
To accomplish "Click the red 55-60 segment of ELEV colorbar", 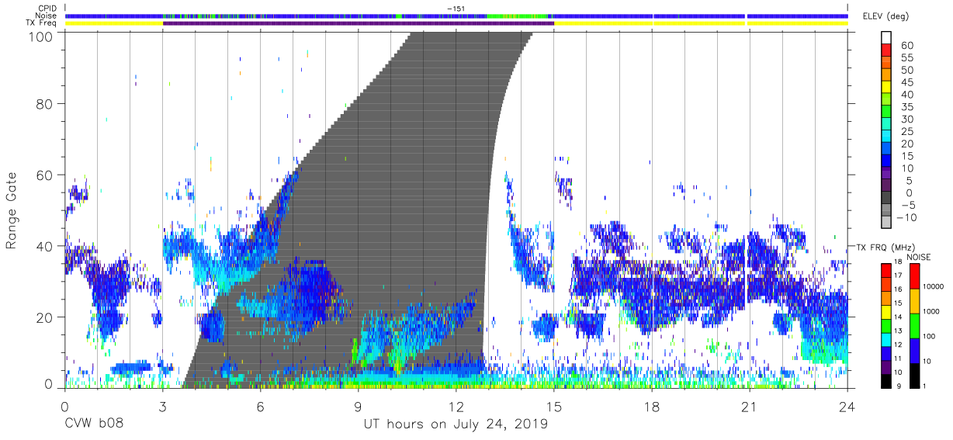I will click(x=886, y=51).
